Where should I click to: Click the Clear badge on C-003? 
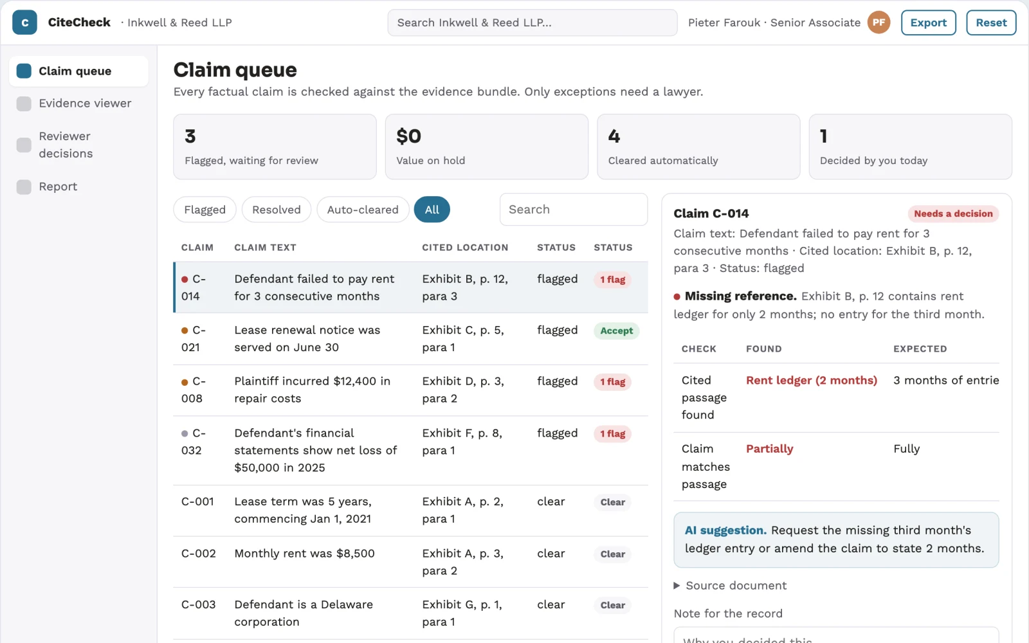point(613,605)
